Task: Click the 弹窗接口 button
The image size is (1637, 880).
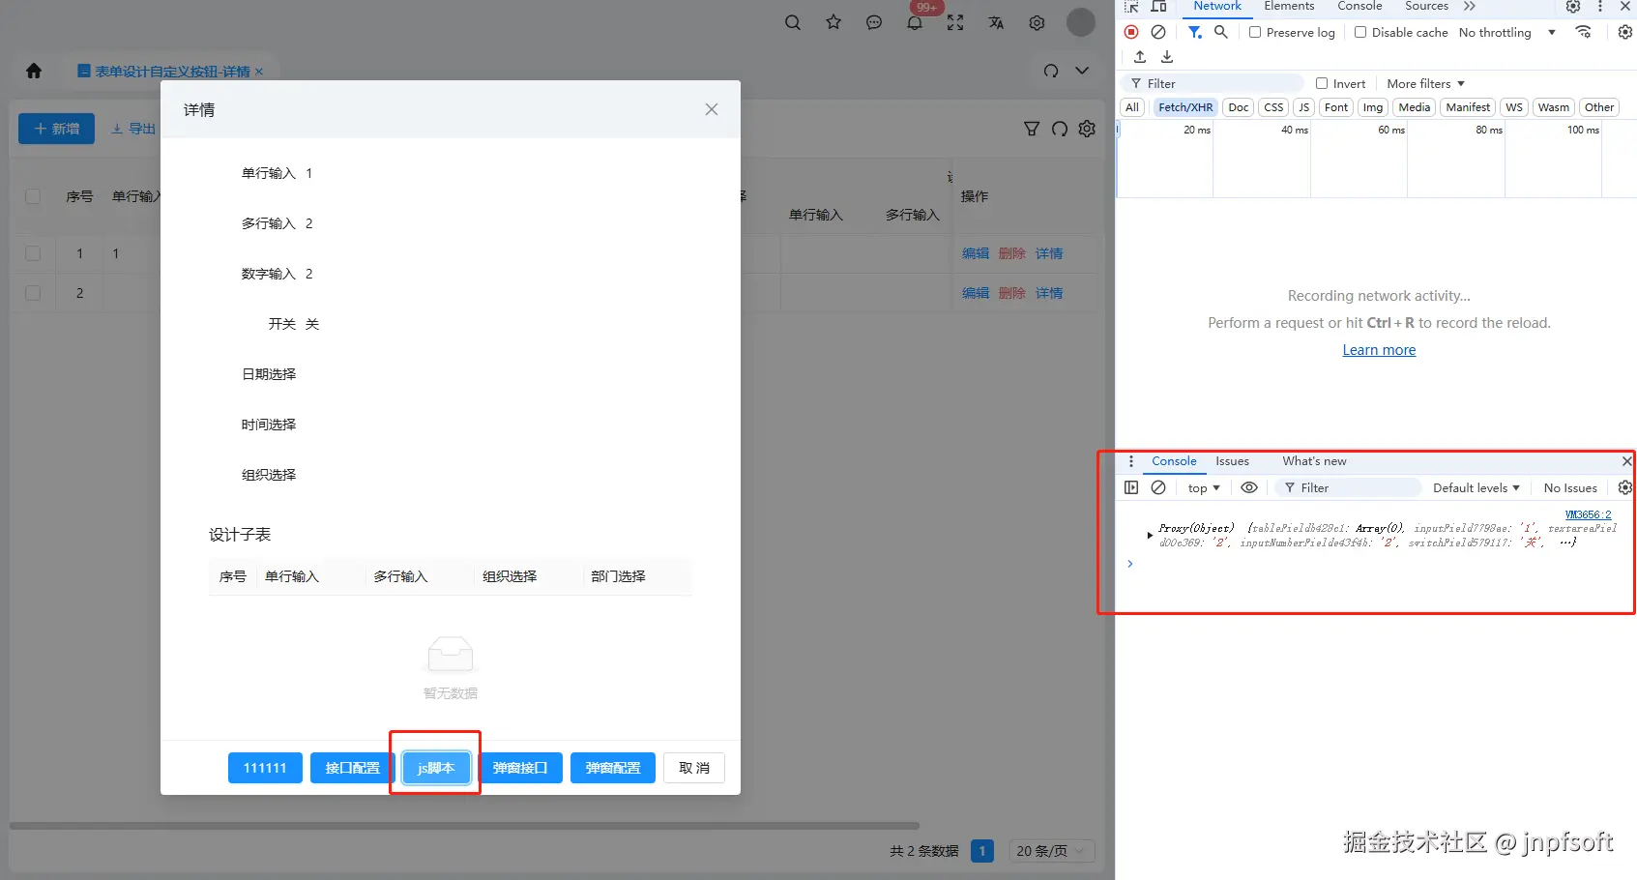Action: click(x=520, y=768)
